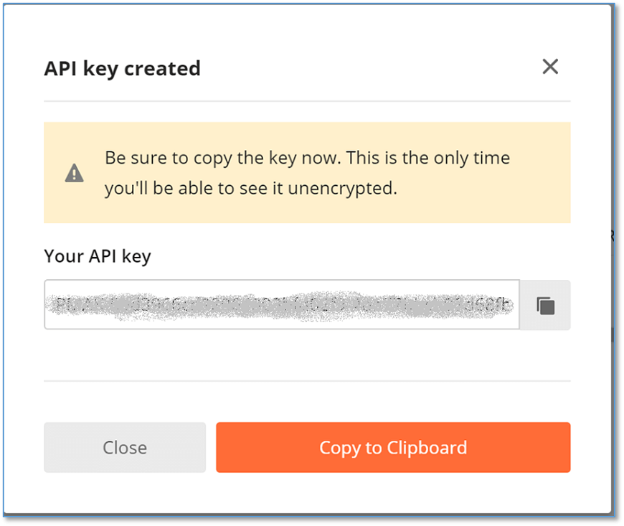Image resolution: width=624 pixels, height=526 pixels.
Task: Click the orange Copy to Clipboard button
Action: [393, 448]
